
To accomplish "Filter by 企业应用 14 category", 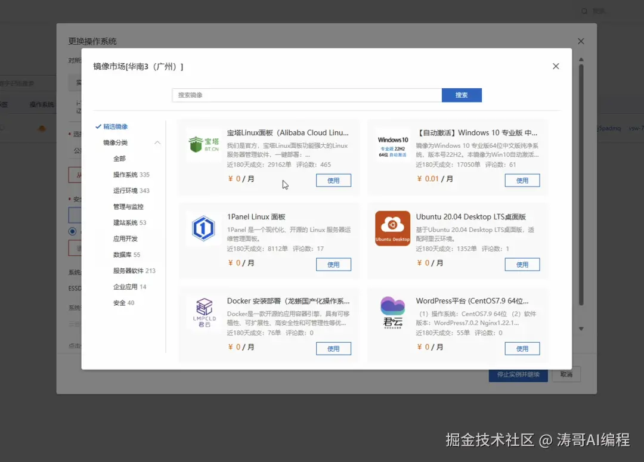I will point(130,287).
